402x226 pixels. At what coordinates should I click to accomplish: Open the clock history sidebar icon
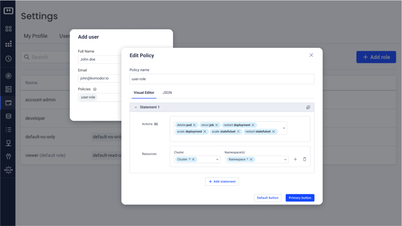(8, 59)
